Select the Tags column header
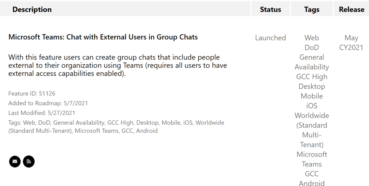 click(312, 10)
